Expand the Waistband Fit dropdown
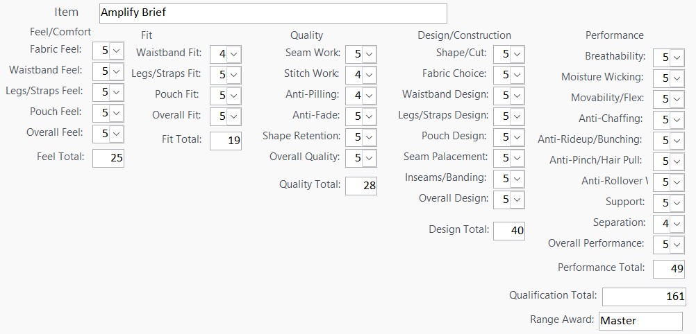696x334 pixels. tap(233, 54)
